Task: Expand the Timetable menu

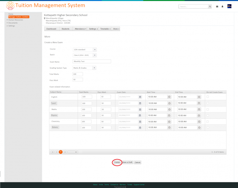Action: (105, 29)
